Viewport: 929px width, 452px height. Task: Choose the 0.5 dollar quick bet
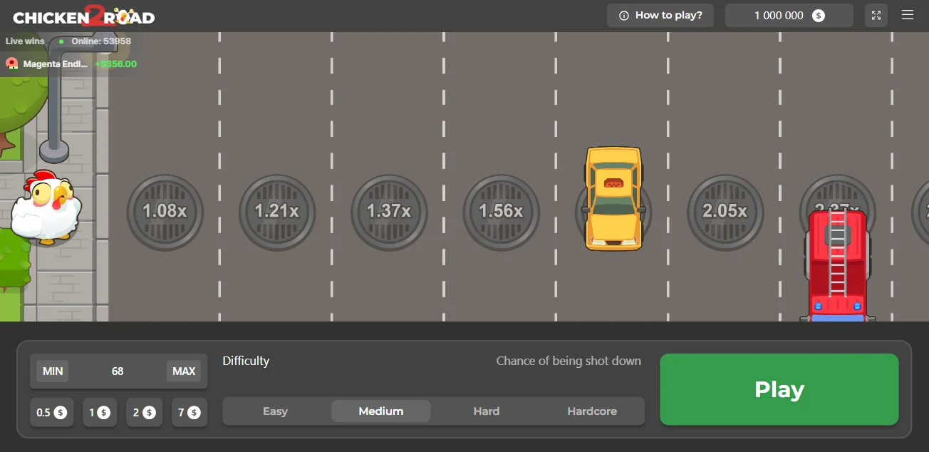pyautogui.click(x=51, y=412)
